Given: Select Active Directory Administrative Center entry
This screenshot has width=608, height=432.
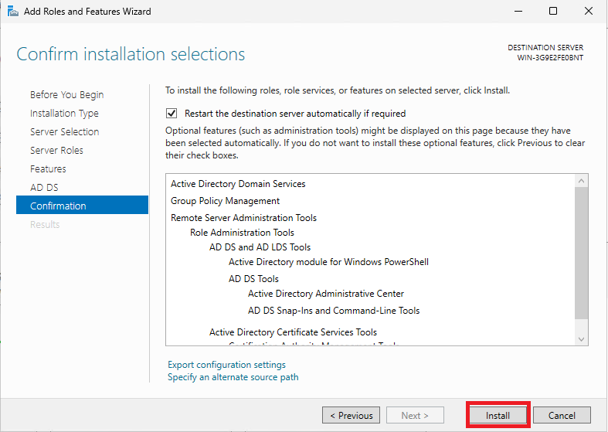Looking at the screenshot, I should coord(326,294).
